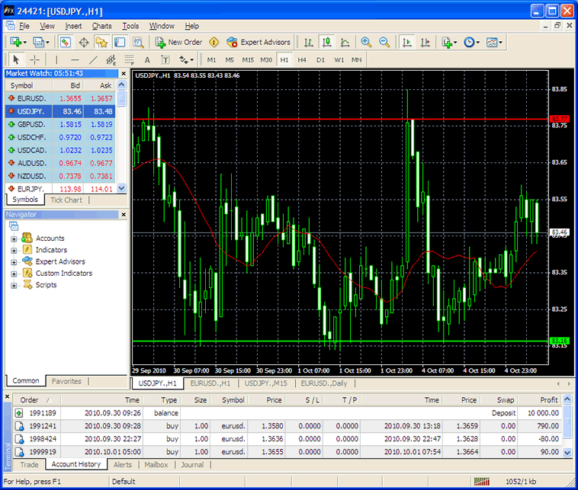
Task: Toggle the Terminal window icon
Action: point(120,43)
